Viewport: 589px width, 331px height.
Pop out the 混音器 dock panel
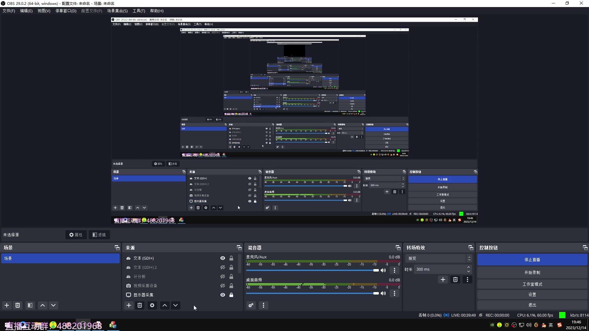398,248
